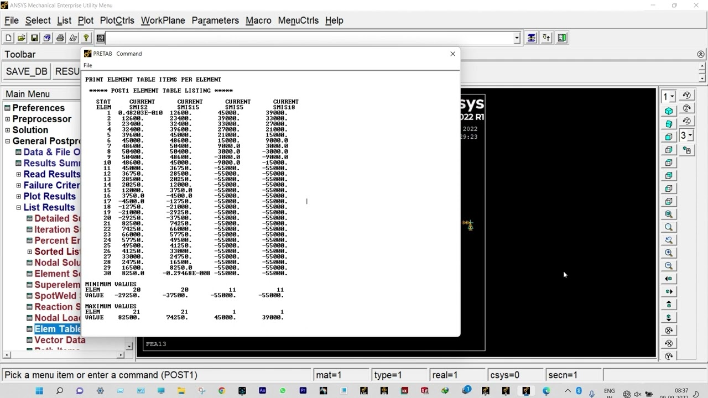Click the ANSYS Help question mark icon
The width and height of the screenshot is (708, 398).
coord(86,38)
